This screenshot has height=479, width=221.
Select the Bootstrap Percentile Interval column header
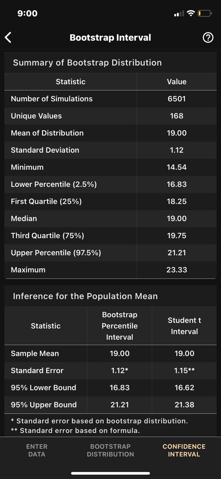[x=119, y=326]
